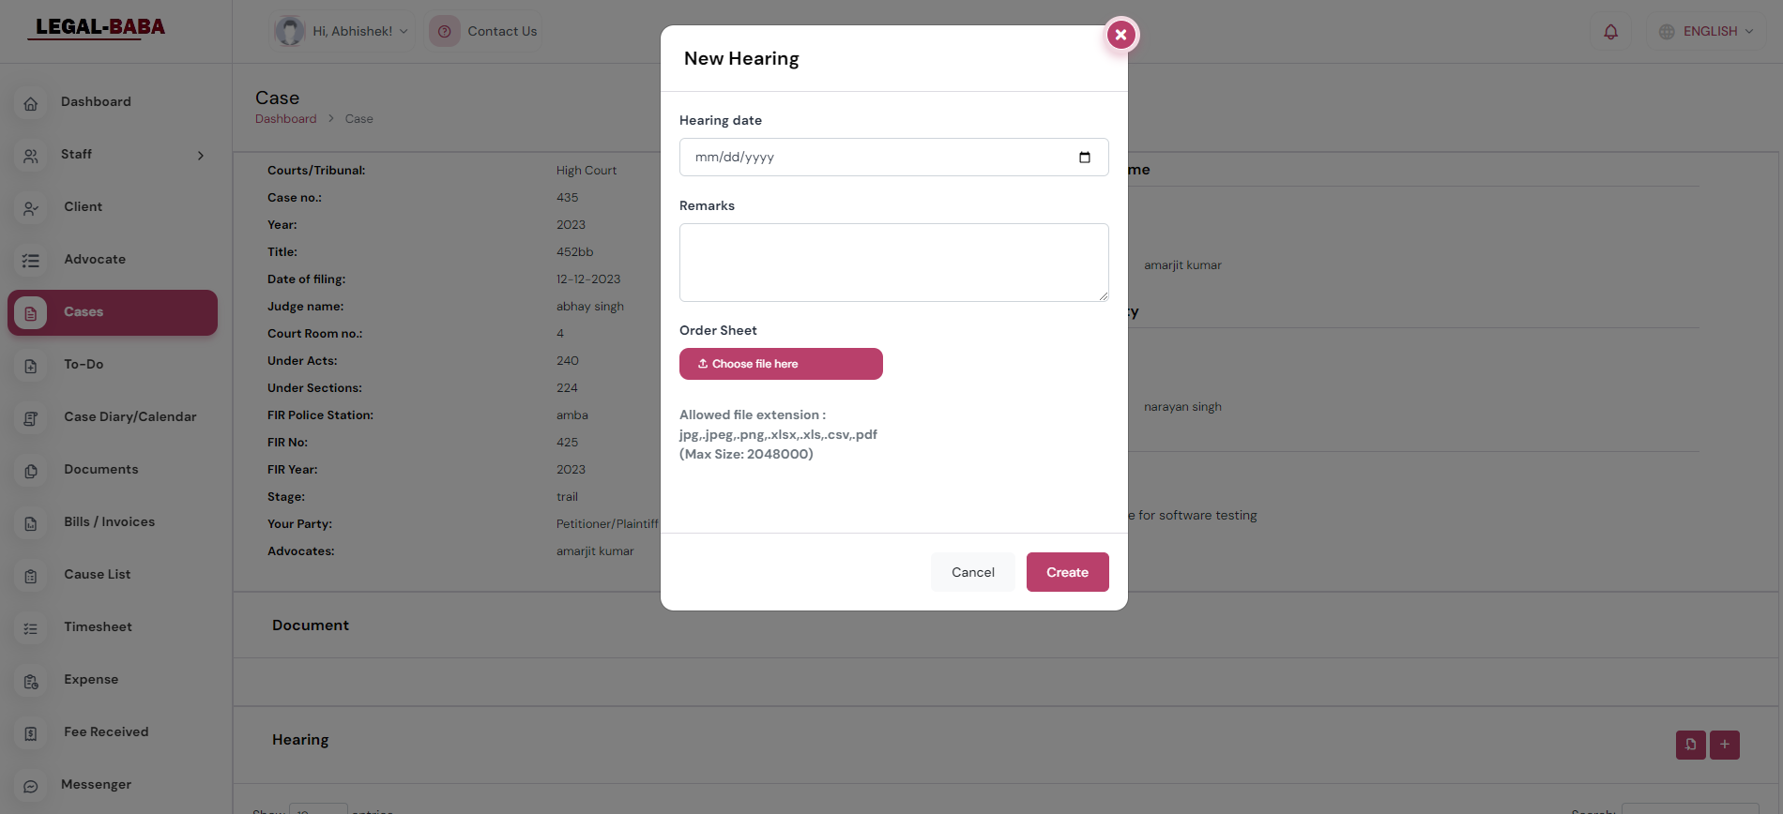Close the New Hearing dialog

pyautogui.click(x=1120, y=35)
